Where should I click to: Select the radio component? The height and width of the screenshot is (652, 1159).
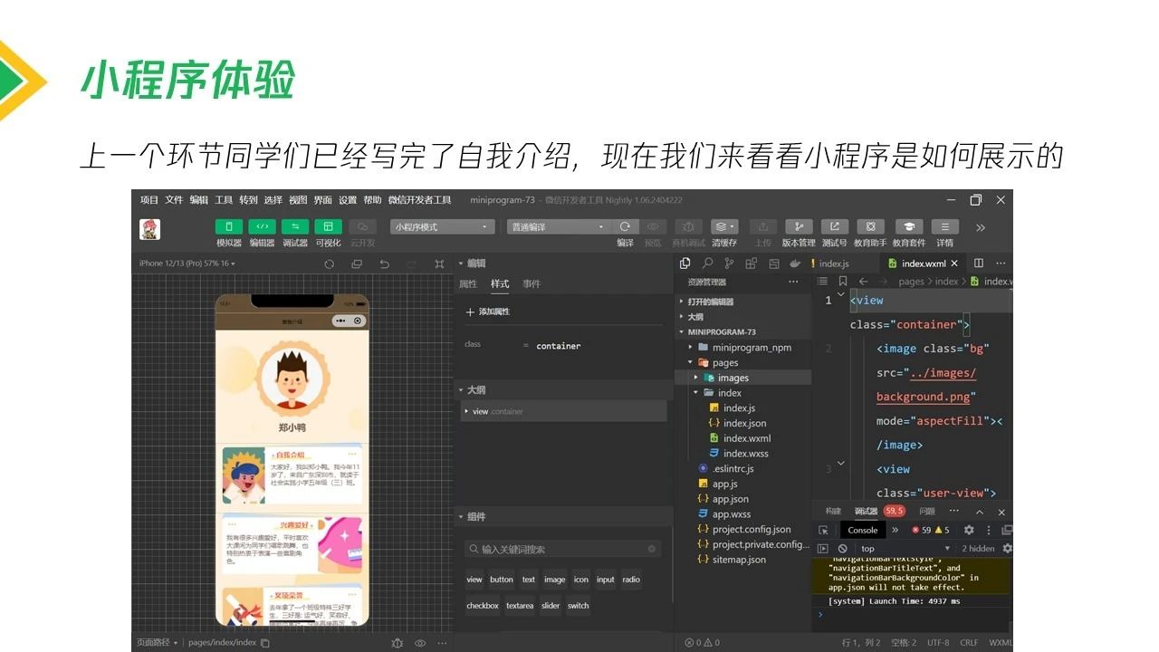pos(631,580)
